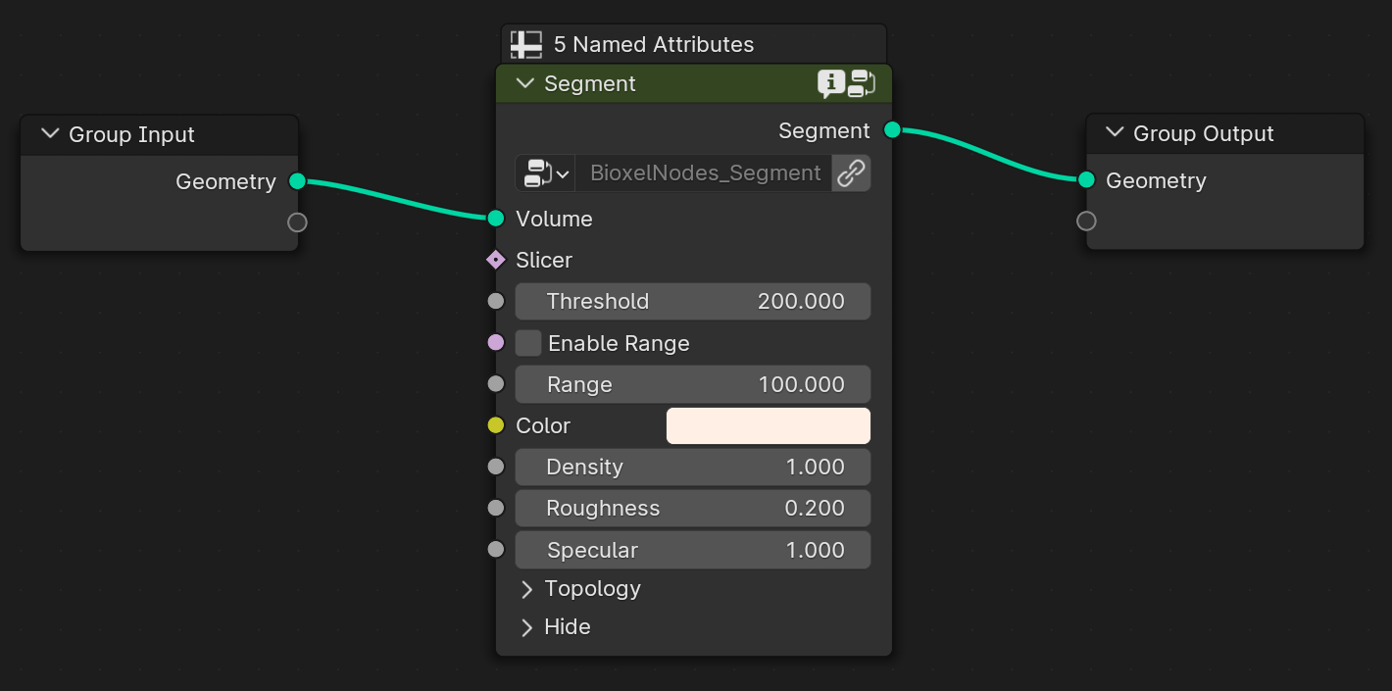Click the node group icon on Segment header
The image size is (1392, 691).
pos(862,84)
